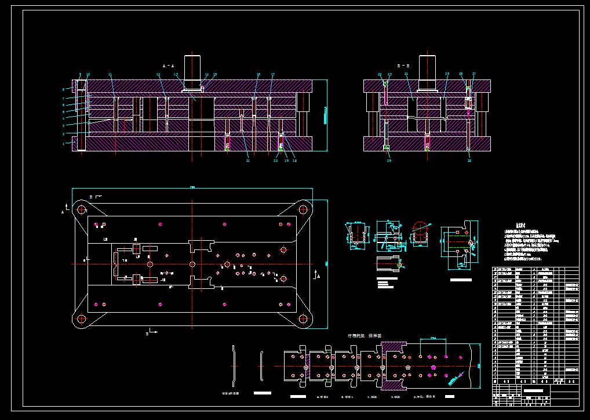Viewport: 590px width, 420px height.
Task: Select balloon number 29 below section B-B
Action: (x=389, y=161)
